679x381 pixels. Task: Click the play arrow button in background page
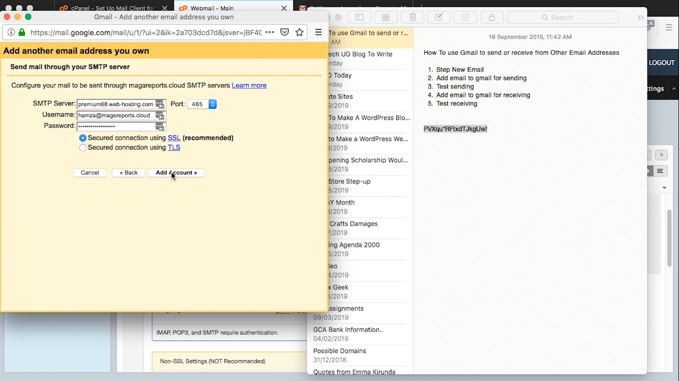click(661, 155)
